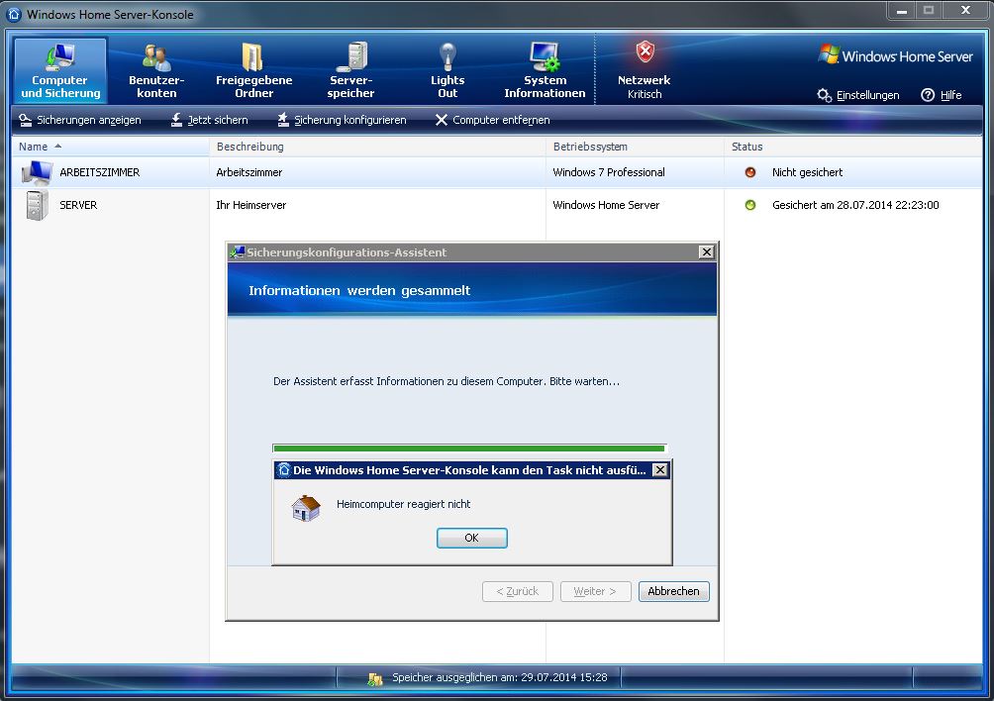This screenshot has height=701, width=994.
Task: Open the Computer und Sicherung tab
Action: [60, 70]
